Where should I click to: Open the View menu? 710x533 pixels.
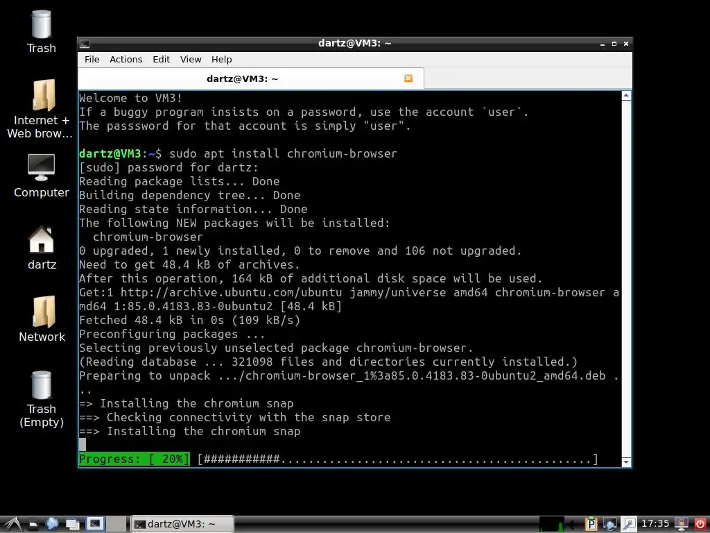[x=191, y=60]
